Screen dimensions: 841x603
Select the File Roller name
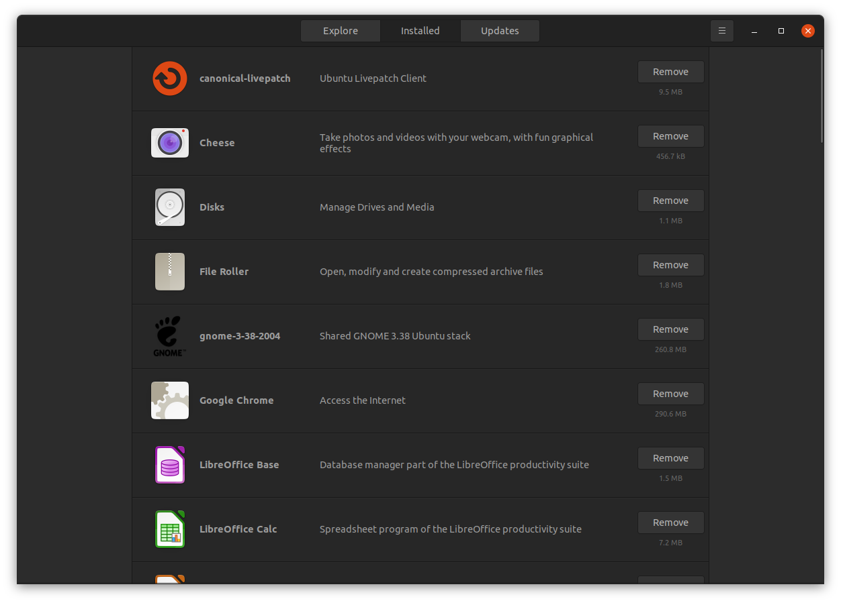point(224,272)
